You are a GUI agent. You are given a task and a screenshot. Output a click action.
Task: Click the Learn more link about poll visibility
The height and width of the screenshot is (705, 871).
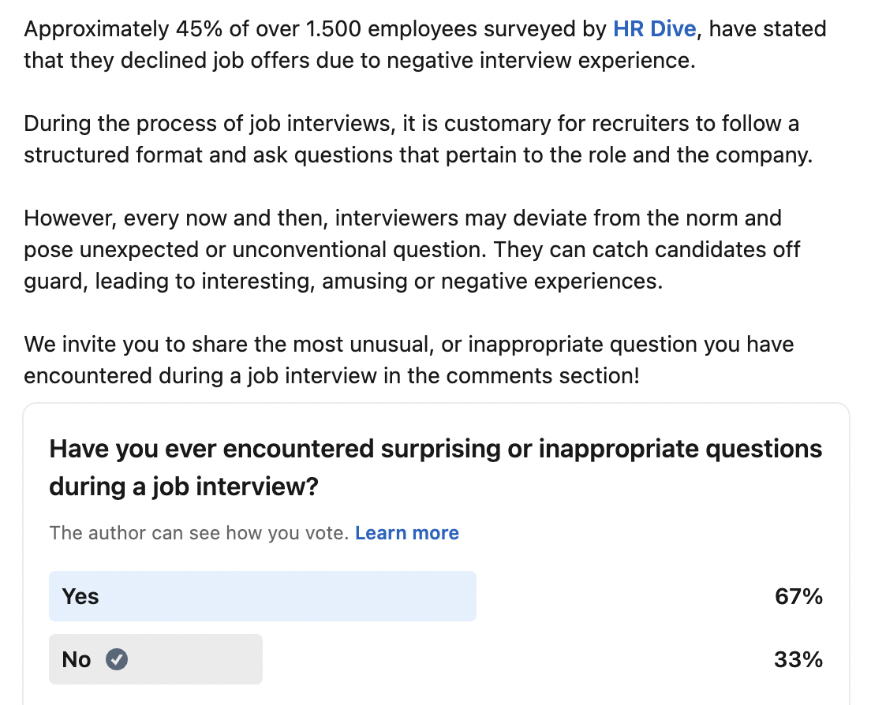tap(407, 533)
